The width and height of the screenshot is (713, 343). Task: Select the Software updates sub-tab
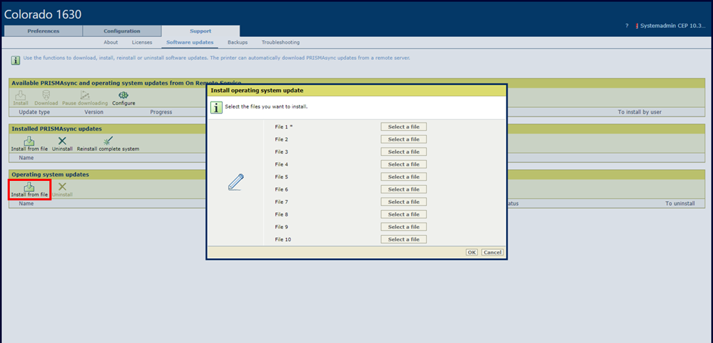click(189, 42)
